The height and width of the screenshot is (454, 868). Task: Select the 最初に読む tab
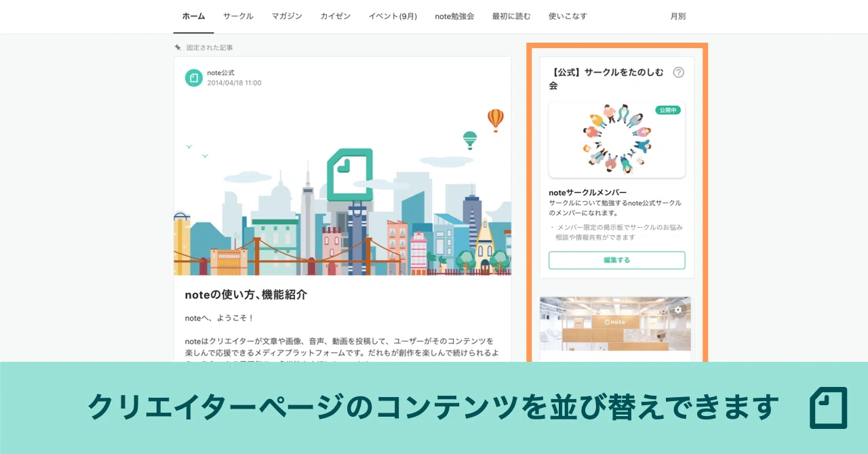[x=511, y=16]
